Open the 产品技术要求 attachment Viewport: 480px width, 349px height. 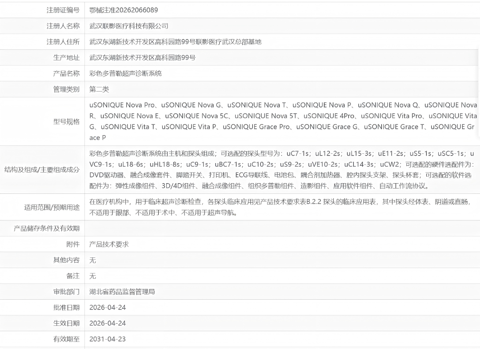pos(109,245)
